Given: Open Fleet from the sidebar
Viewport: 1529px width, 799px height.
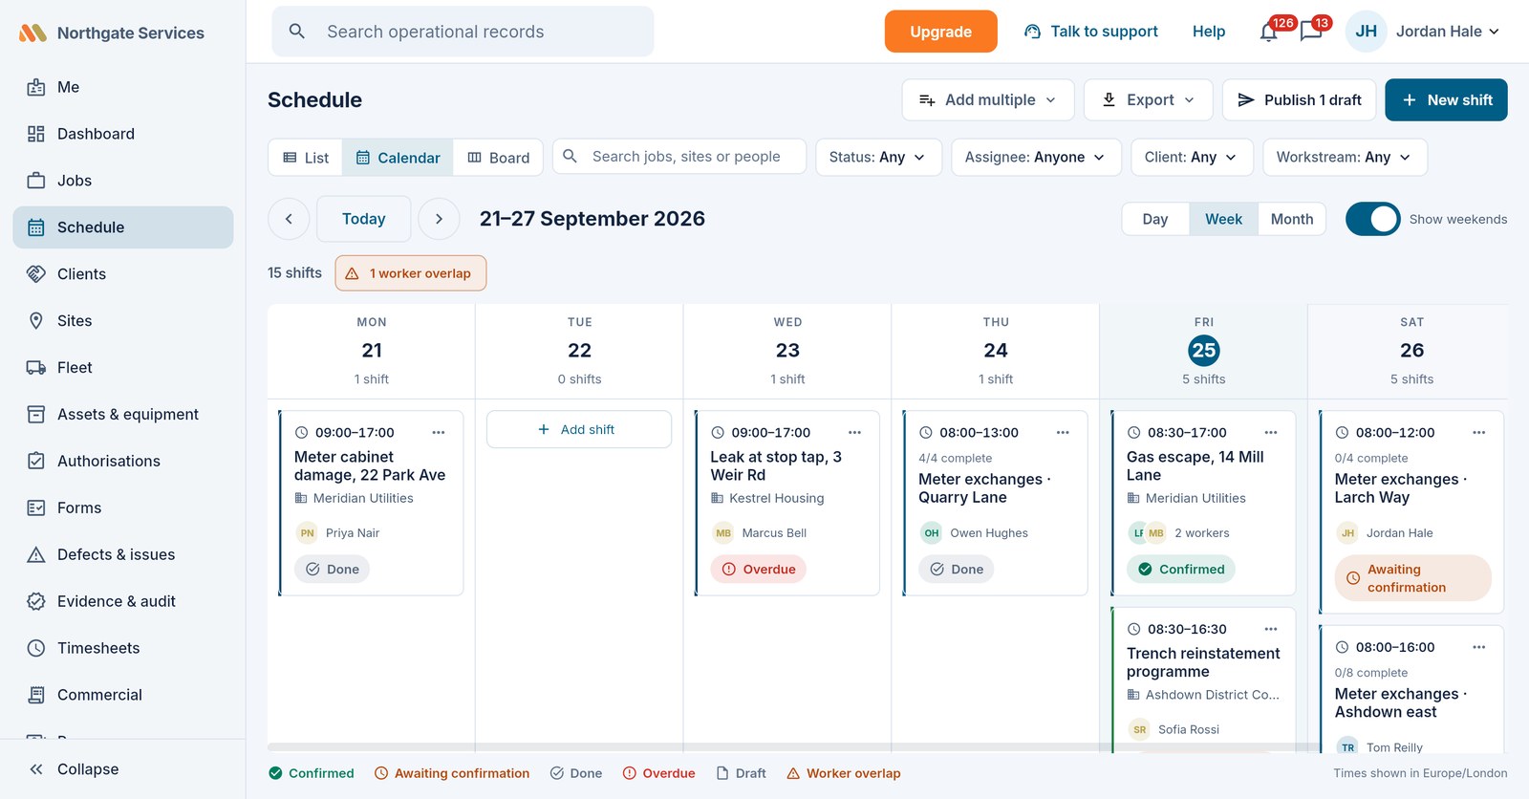Looking at the screenshot, I should pos(122,367).
